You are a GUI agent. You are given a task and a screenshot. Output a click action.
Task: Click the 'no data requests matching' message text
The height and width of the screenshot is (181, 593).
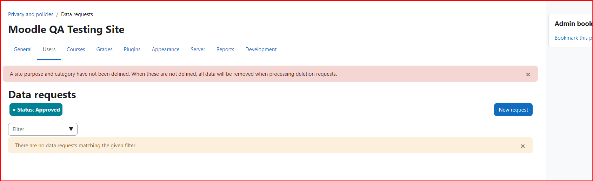[x=75, y=146]
